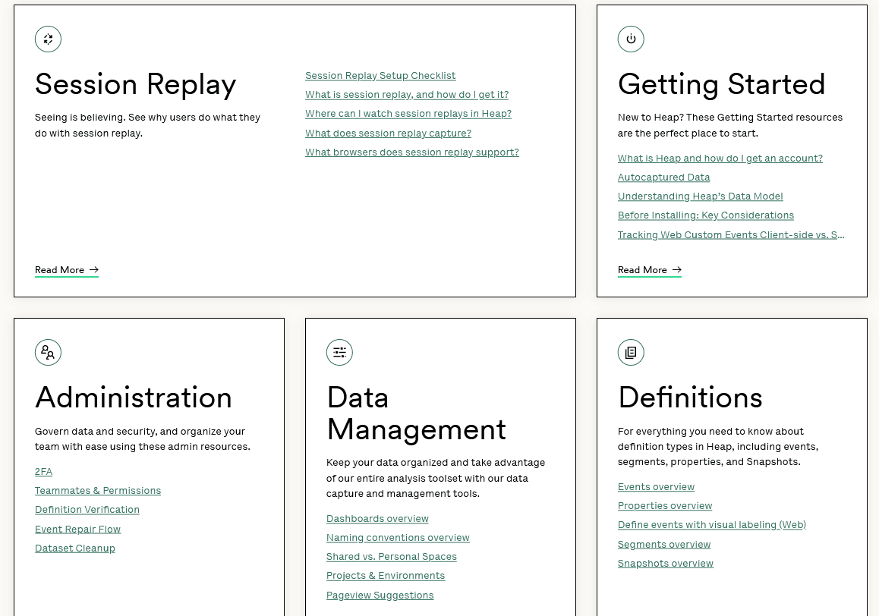The image size is (879, 616).
Task: Select Shared vs. Personal Spaces link
Action: click(392, 557)
